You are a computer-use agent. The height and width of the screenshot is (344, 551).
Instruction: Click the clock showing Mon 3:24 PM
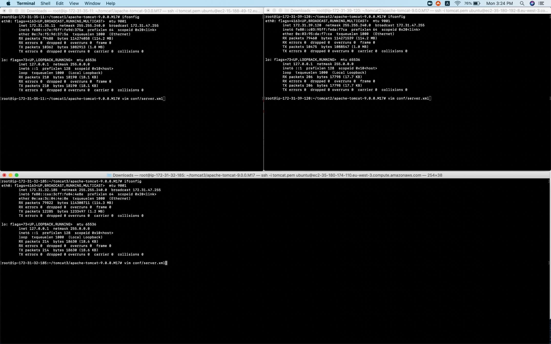pos(499,3)
